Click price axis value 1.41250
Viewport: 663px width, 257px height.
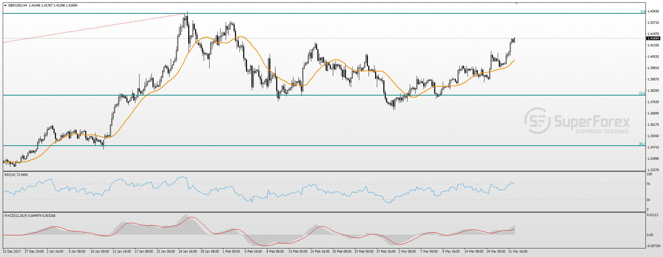click(653, 45)
